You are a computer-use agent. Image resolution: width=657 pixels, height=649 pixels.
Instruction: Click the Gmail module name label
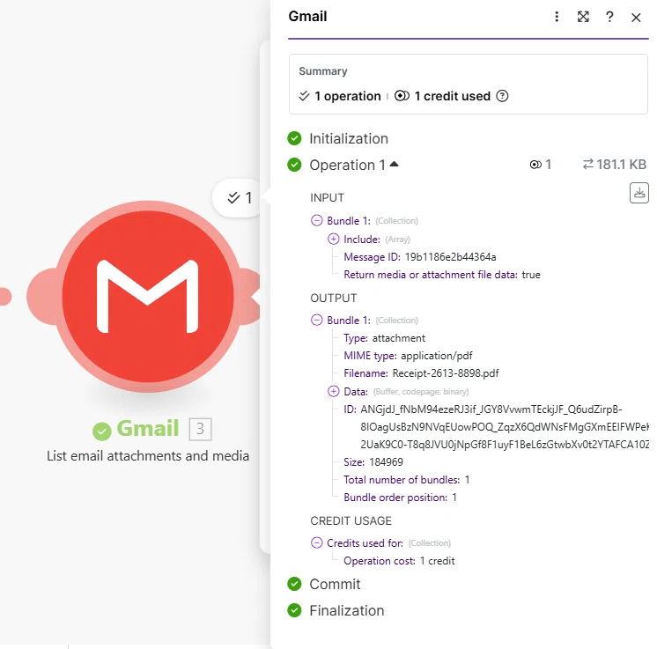(x=147, y=428)
